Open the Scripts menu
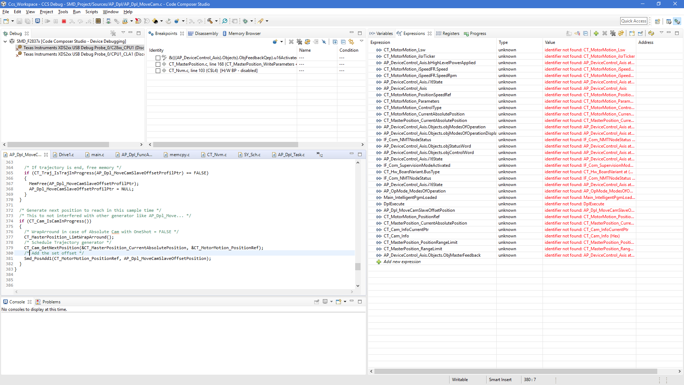The height and width of the screenshot is (385, 684). point(92,12)
